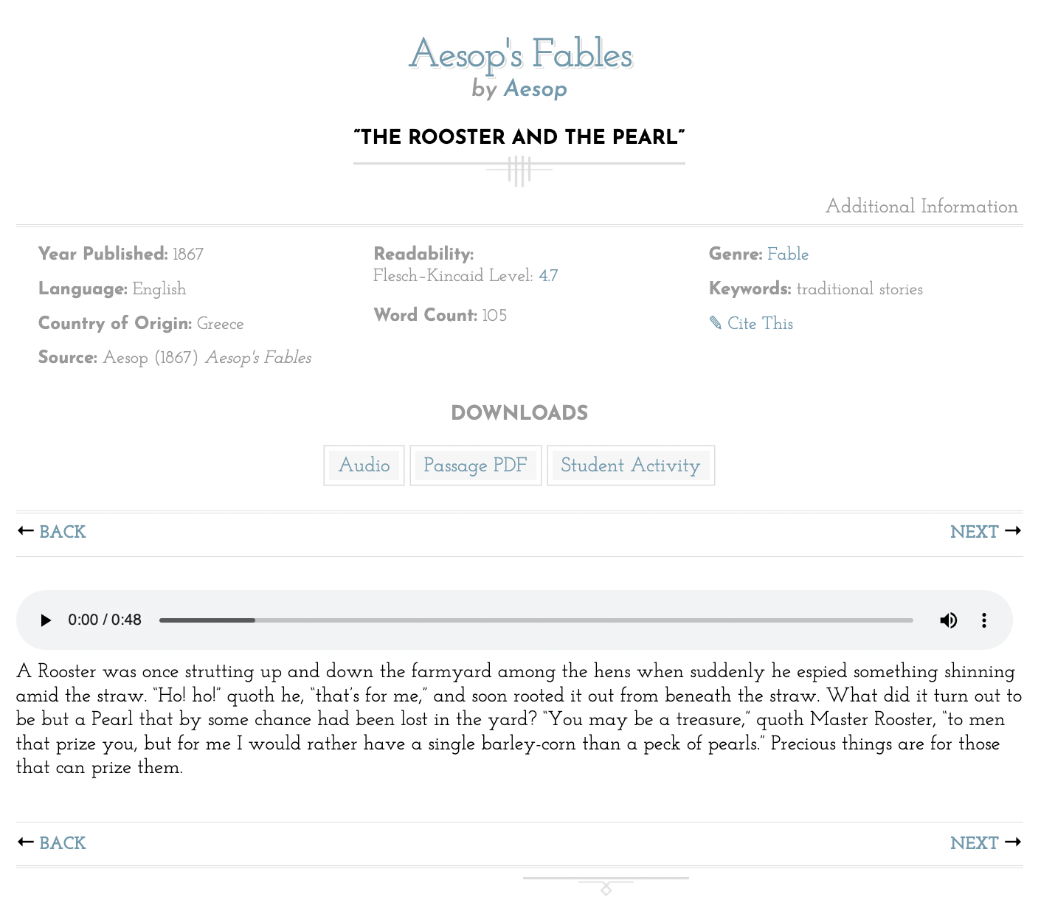Open the Fable genre link
This screenshot has width=1055, height=897.
pyautogui.click(x=788, y=254)
